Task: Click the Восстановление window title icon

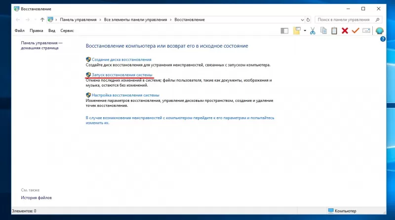Action: tap(17, 9)
